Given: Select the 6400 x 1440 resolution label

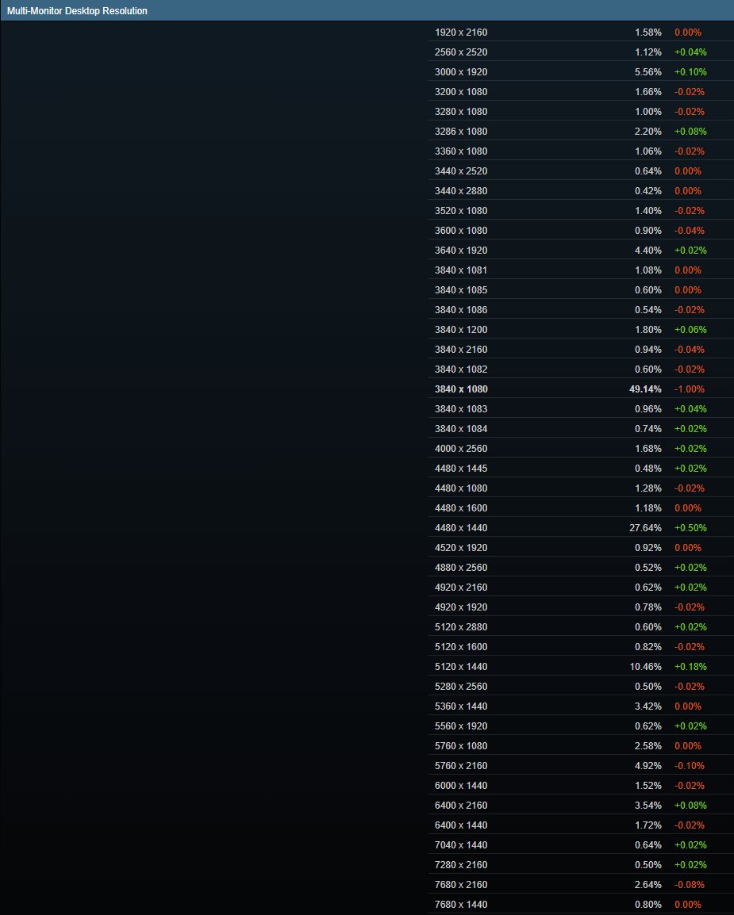Looking at the screenshot, I should click(461, 825).
